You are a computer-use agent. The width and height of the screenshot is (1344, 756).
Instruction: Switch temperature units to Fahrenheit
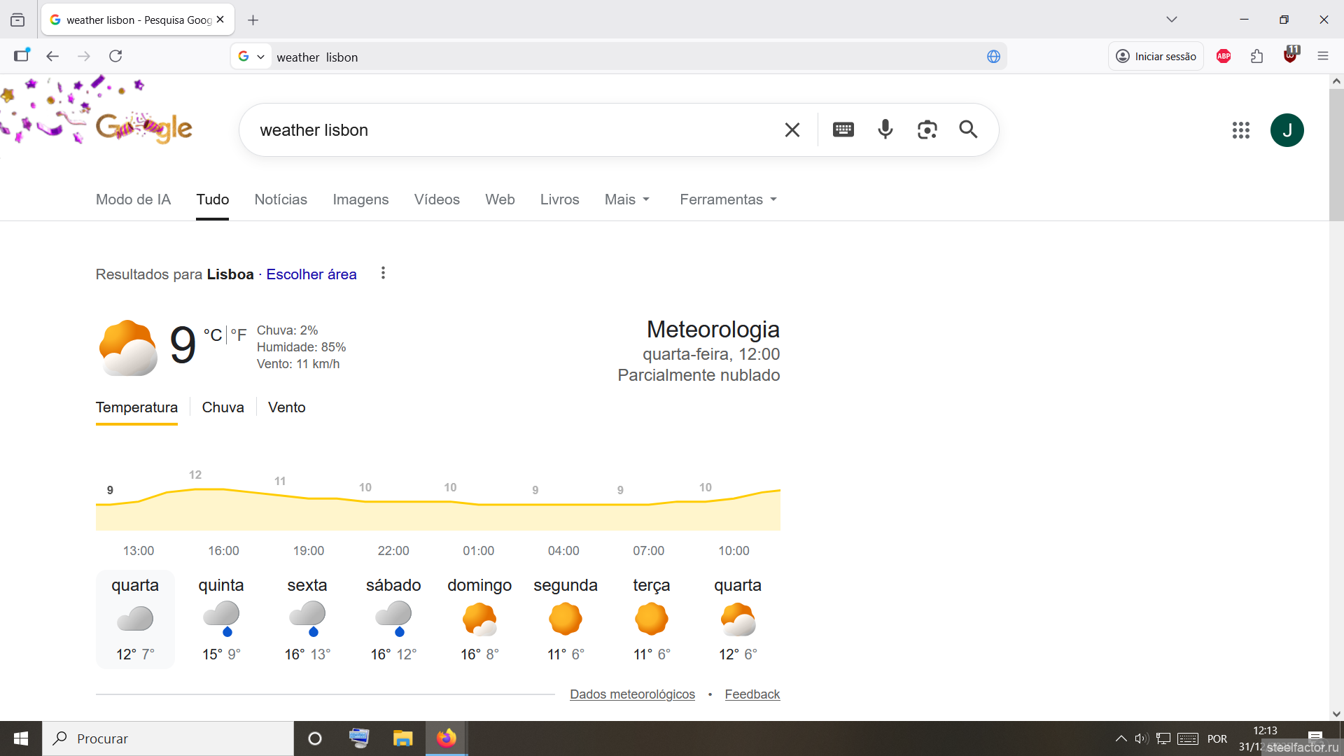[239, 335]
